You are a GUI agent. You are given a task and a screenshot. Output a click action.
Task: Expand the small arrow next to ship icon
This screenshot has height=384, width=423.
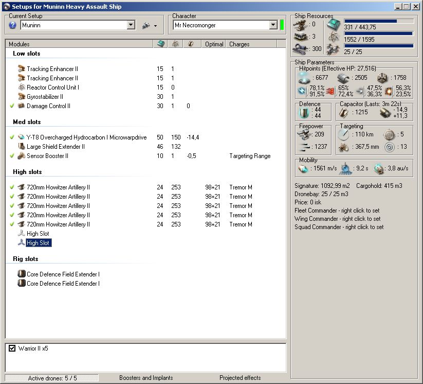click(x=155, y=26)
